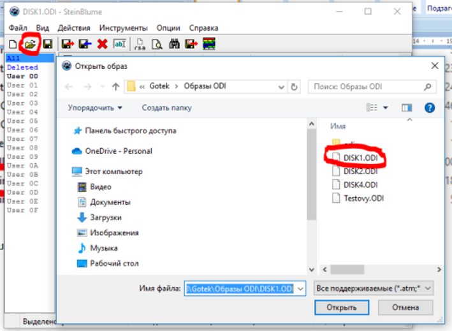Image resolution: width=452 pixels, height=331 pixels.
Task: Click the colored disk map icon
Action: [209, 44]
